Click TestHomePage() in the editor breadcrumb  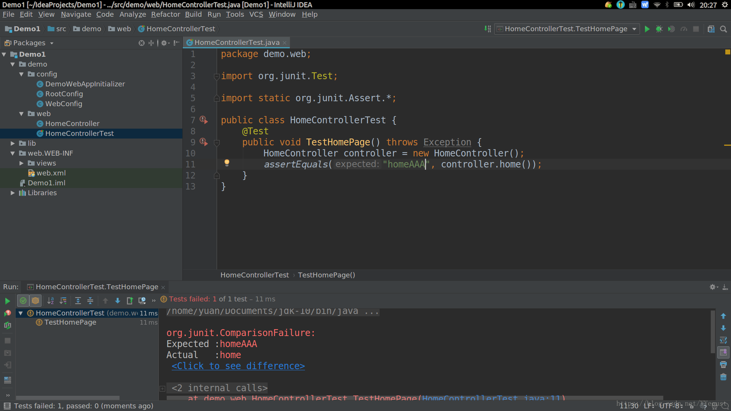pos(326,275)
